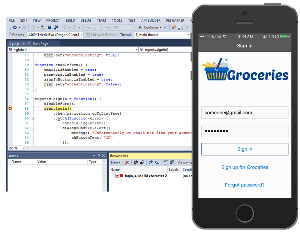Delete selected breakpoint with red X icon
Viewport: 300px width, 233px height.
(127, 163)
